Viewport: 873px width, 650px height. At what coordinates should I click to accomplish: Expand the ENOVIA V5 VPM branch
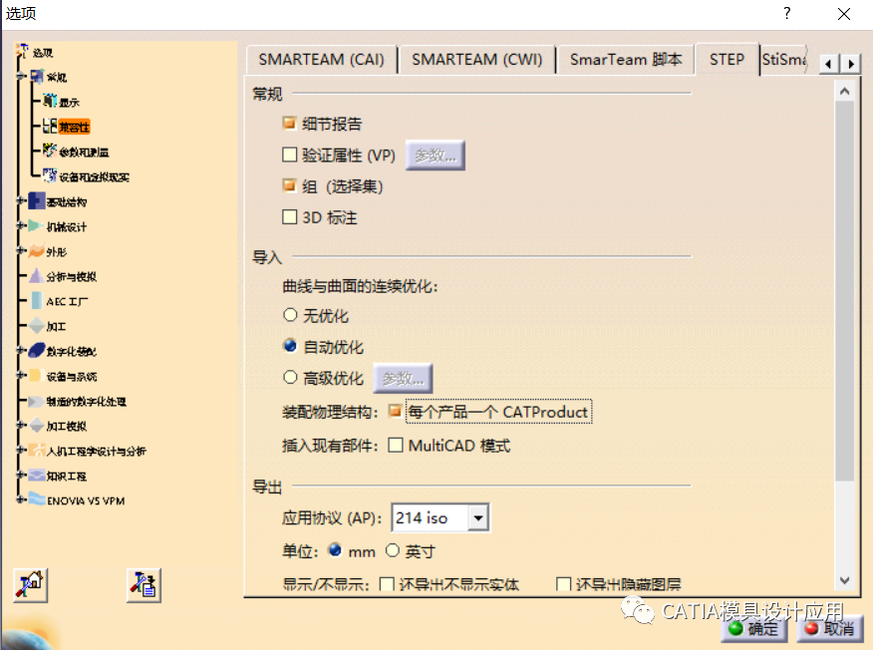[x=22, y=499]
